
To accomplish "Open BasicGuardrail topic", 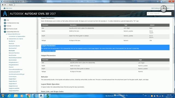I will tap(13, 48).
